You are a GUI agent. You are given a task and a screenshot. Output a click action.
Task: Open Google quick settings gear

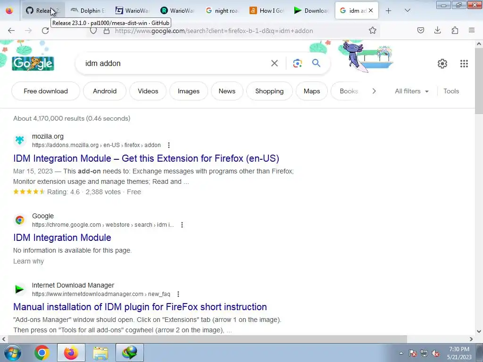click(442, 64)
